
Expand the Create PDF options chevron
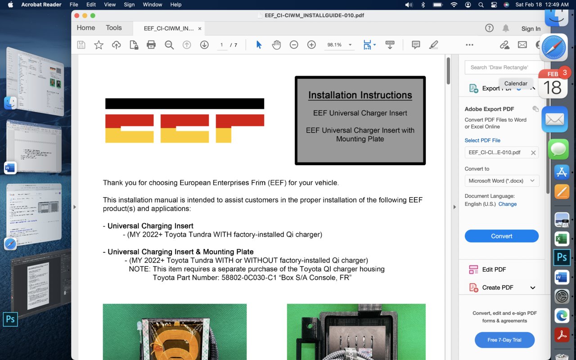coord(533,288)
